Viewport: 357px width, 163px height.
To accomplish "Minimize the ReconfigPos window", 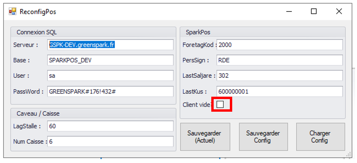I will point(289,11).
